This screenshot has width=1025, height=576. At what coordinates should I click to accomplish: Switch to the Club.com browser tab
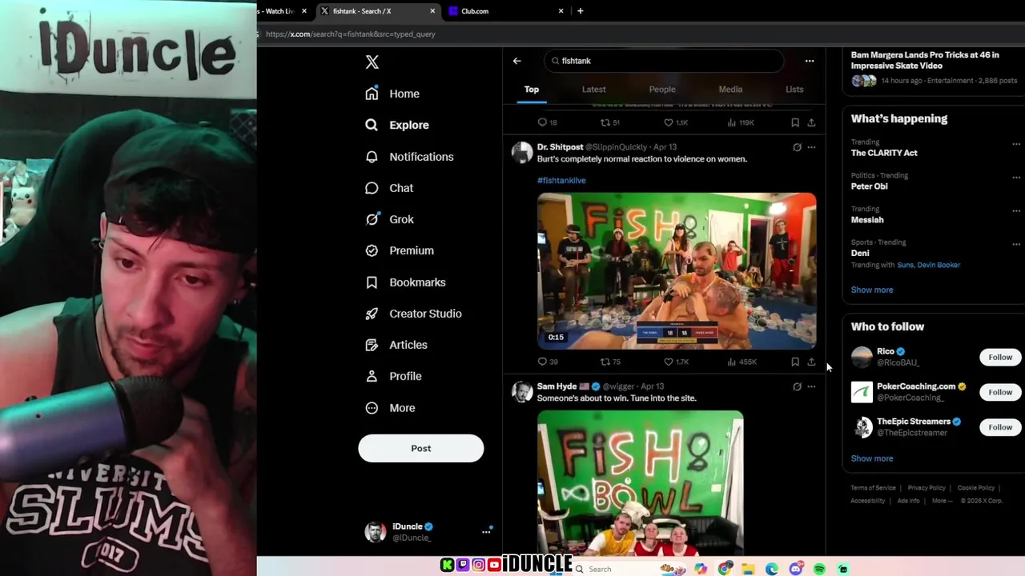point(507,11)
